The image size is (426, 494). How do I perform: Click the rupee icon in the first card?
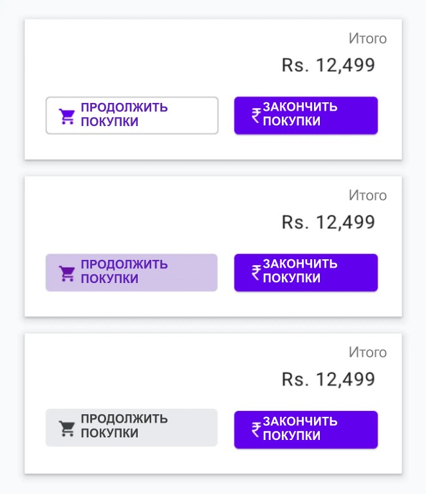coord(256,115)
